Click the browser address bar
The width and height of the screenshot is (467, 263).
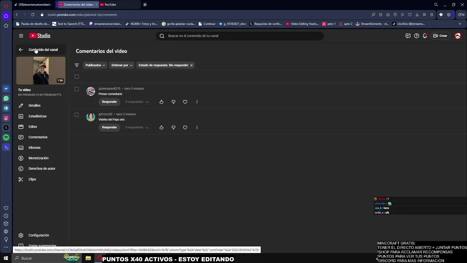click(204, 15)
